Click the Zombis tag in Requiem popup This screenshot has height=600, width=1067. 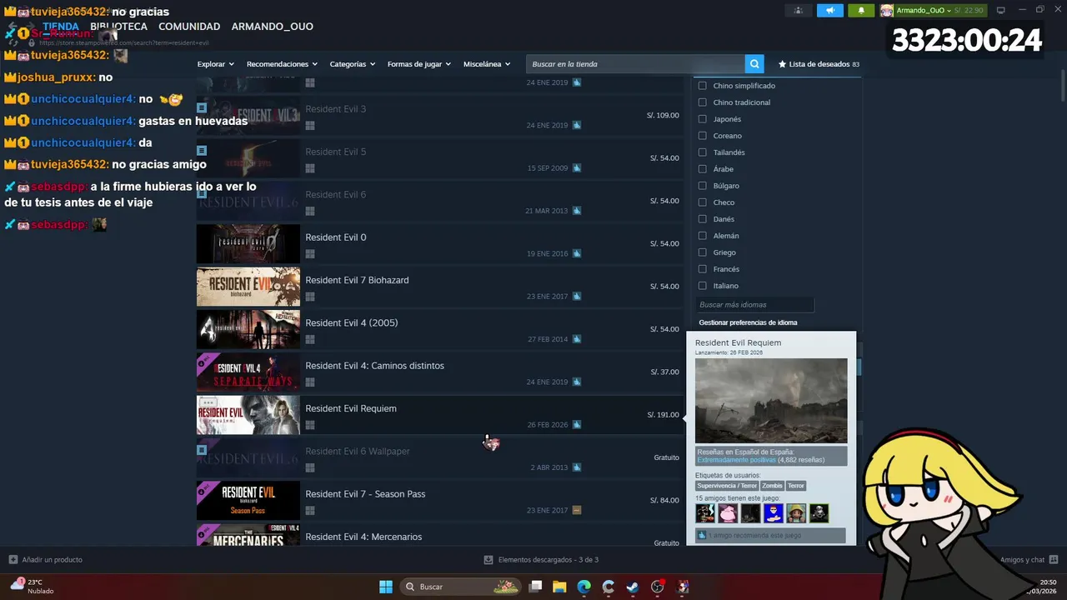[x=772, y=486]
